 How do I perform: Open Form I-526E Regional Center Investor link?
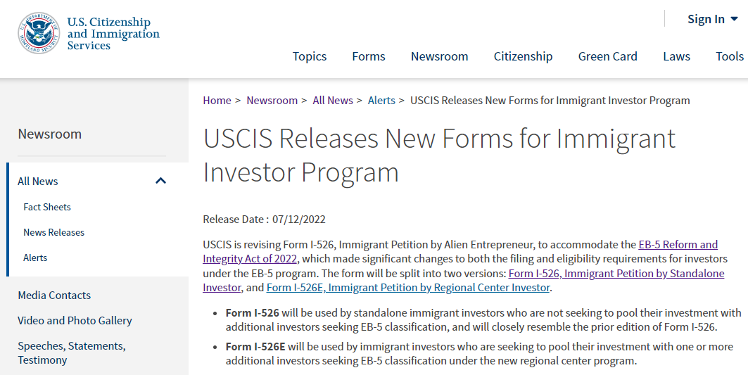pos(408,288)
